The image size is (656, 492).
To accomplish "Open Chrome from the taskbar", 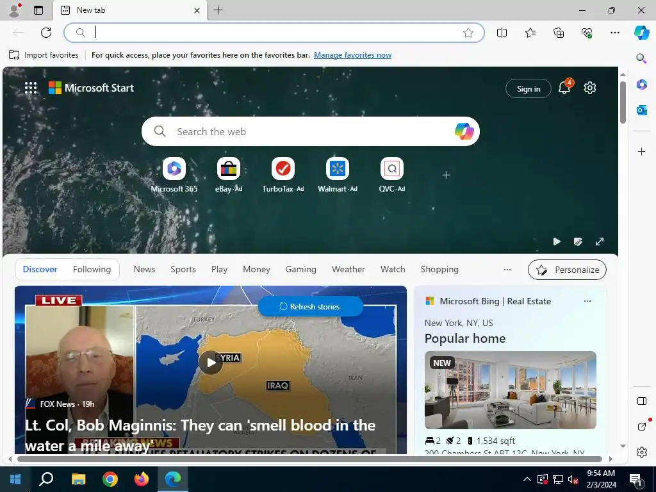I will click(110, 479).
